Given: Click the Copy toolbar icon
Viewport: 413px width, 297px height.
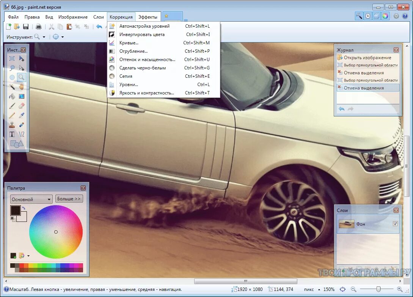Looking at the screenshot, I should [60, 26].
